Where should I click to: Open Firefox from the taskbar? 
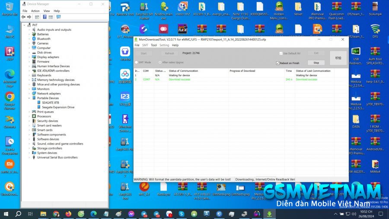click(68, 214)
